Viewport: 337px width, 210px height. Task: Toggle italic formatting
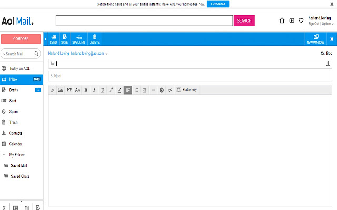click(94, 90)
